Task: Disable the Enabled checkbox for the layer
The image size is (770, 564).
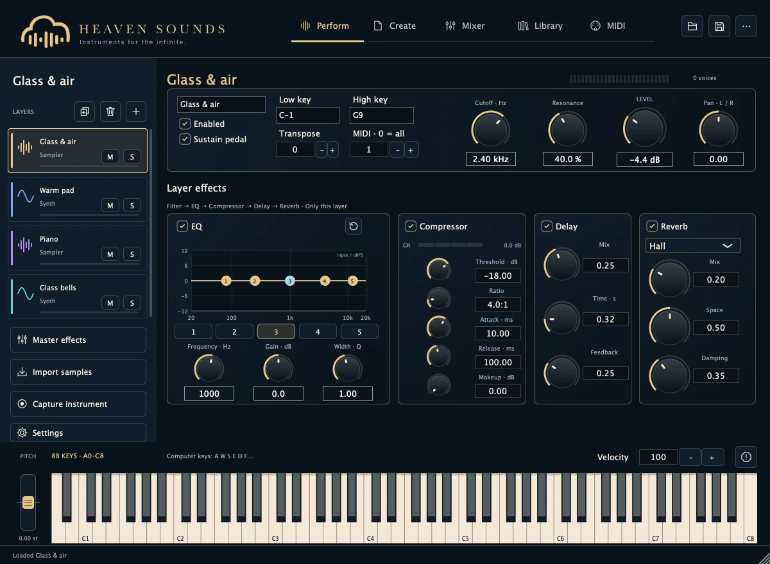Action: [x=185, y=124]
